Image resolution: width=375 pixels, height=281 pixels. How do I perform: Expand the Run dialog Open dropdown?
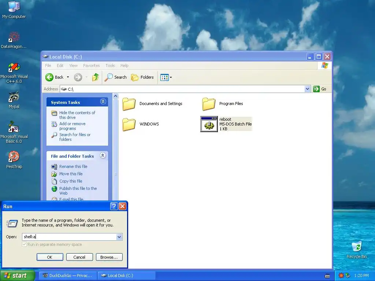(x=119, y=237)
